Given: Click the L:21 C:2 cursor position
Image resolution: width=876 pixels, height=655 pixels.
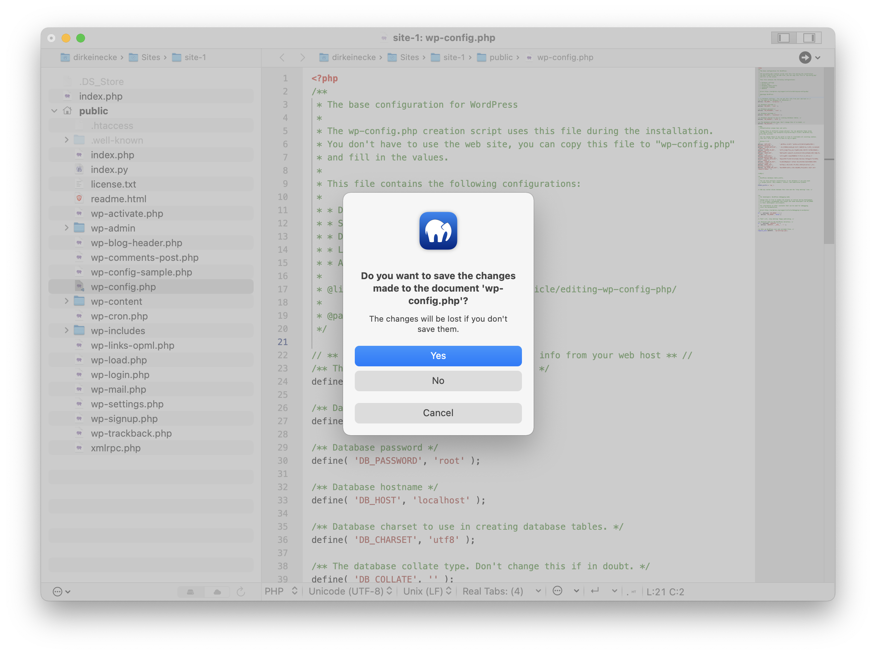Looking at the screenshot, I should (x=665, y=592).
